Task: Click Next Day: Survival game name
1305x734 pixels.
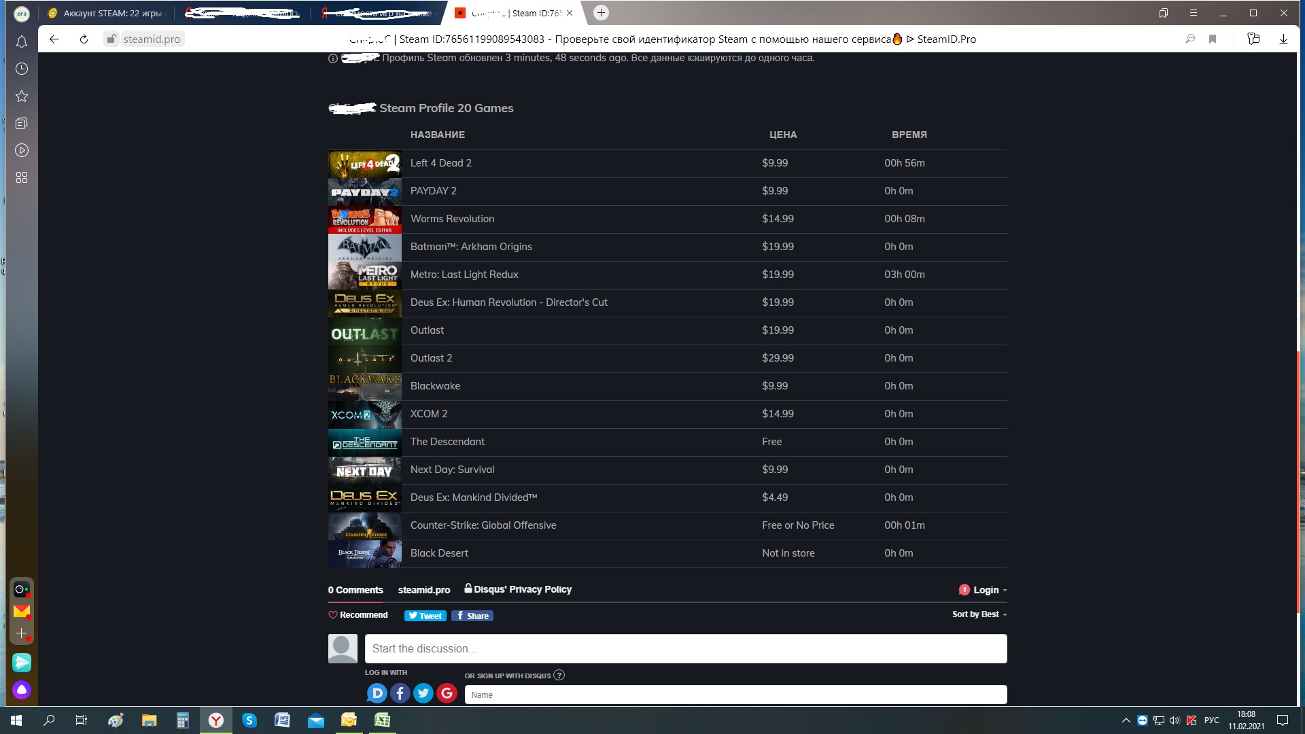Action: click(453, 470)
